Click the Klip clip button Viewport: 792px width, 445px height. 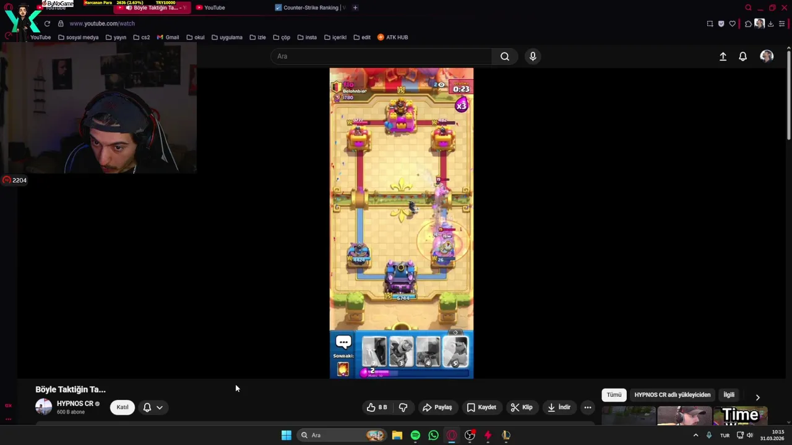click(522, 407)
